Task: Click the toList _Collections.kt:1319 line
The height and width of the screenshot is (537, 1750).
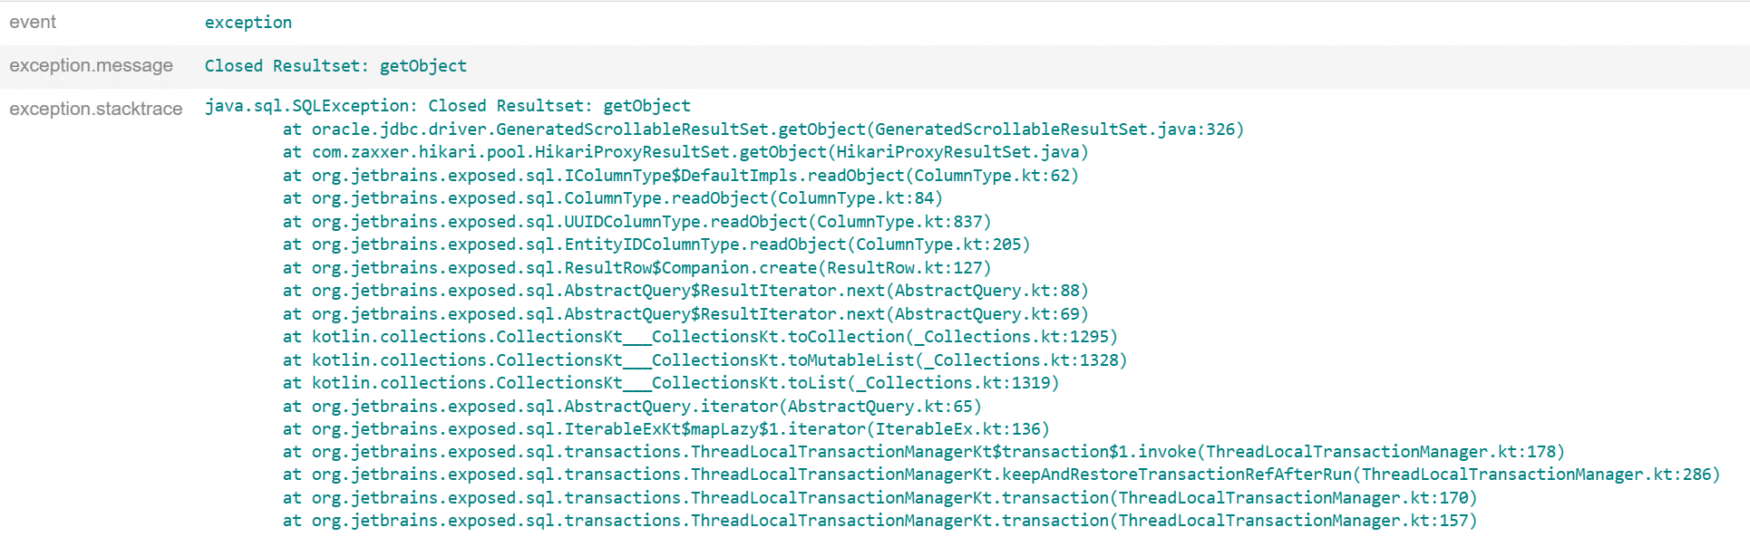Action: coord(670,383)
